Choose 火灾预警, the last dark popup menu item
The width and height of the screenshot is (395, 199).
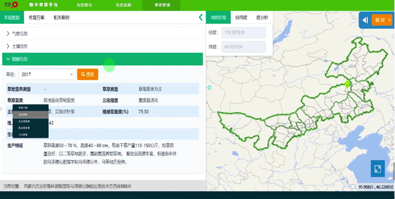pos(31,134)
